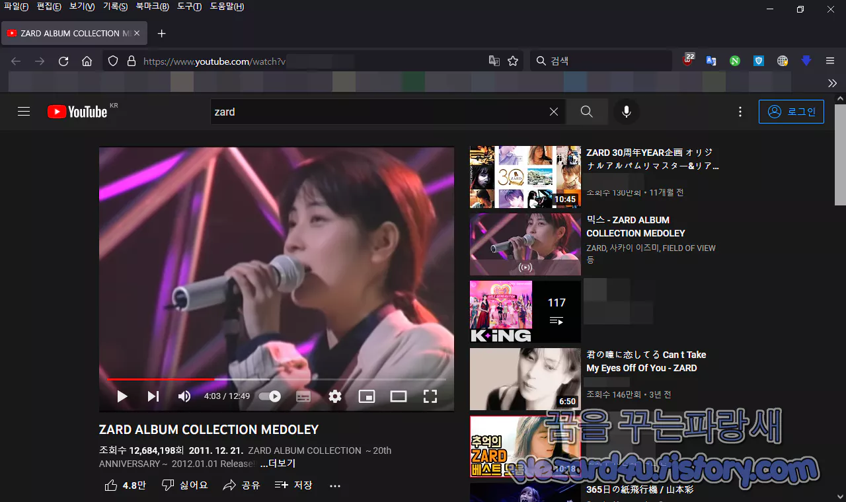Expand description with ...더보기
The image size is (846, 502).
click(x=278, y=464)
